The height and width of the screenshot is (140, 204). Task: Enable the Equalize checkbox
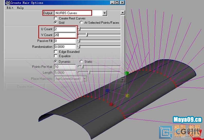click(x=56, y=56)
